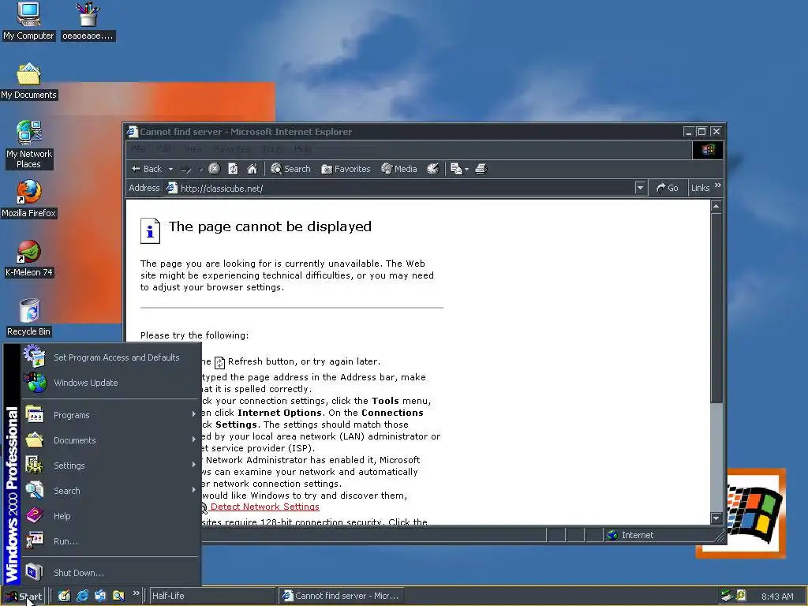808x606 pixels.
Task: Click Outlook Express Quick Launch icon
Action: tap(100, 596)
